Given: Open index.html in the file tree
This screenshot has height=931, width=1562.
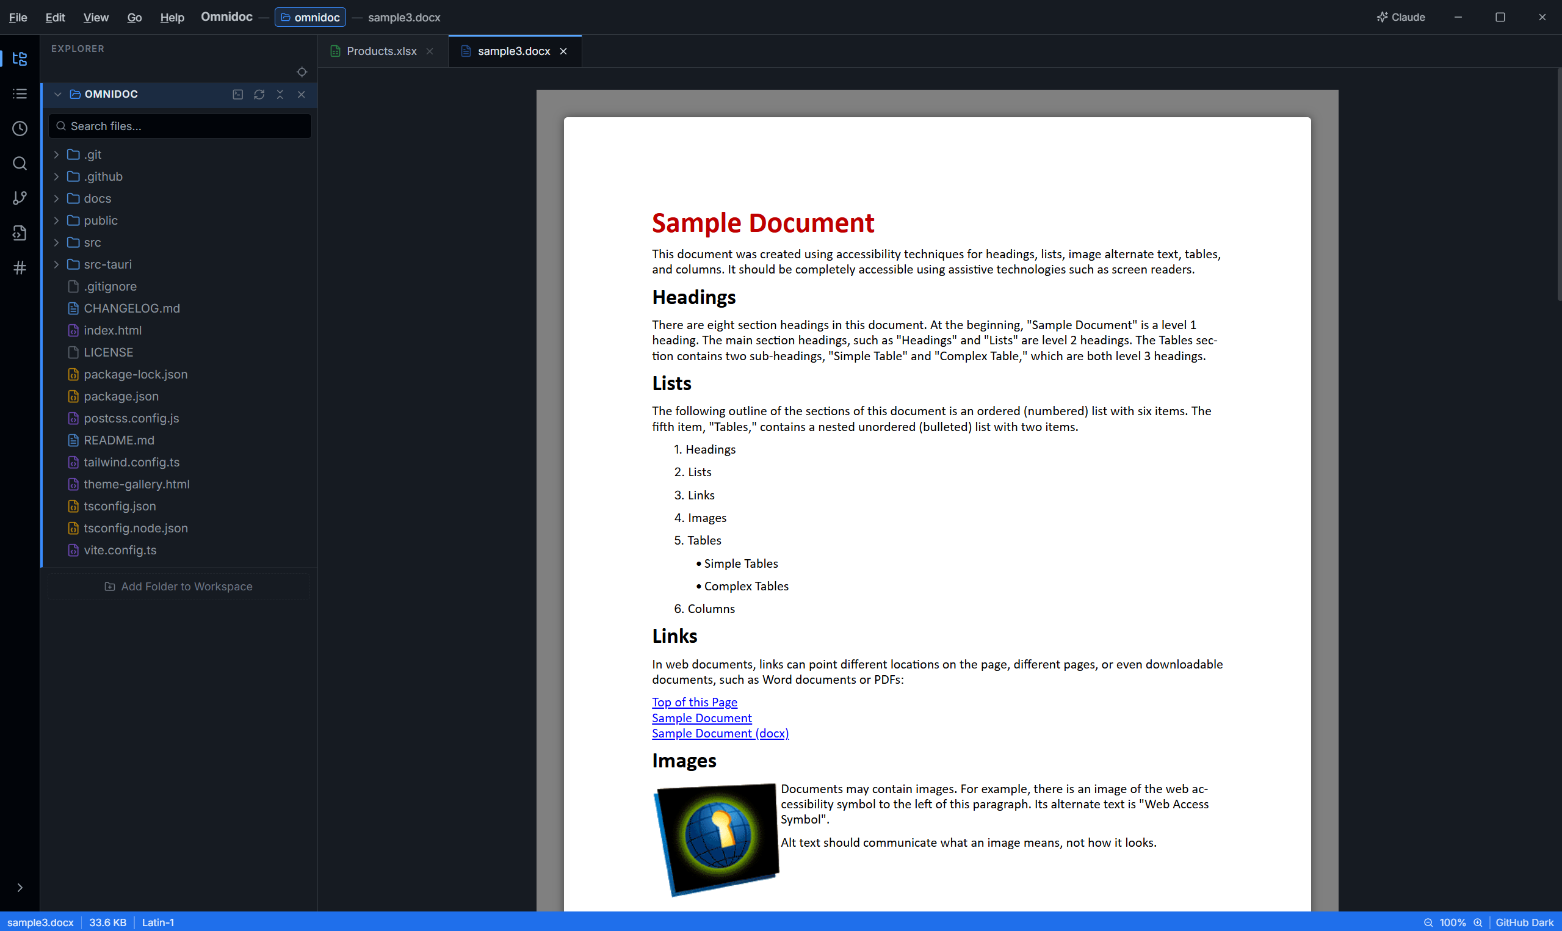Looking at the screenshot, I should [x=180, y=330].
